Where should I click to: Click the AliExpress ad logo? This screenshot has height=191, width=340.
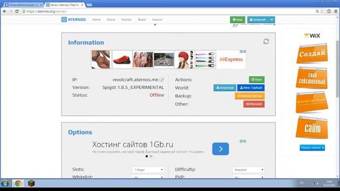coord(231,59)
